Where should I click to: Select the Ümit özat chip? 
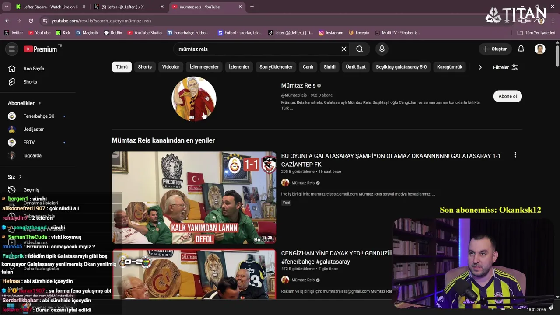(356, 67)
